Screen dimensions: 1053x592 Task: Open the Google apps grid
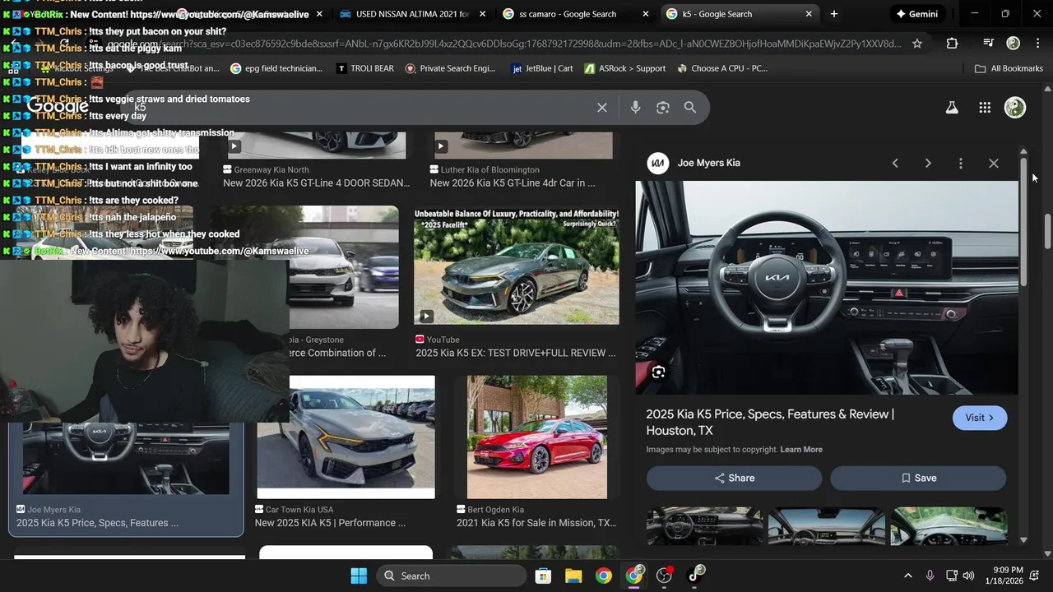[x=985, y=108]
